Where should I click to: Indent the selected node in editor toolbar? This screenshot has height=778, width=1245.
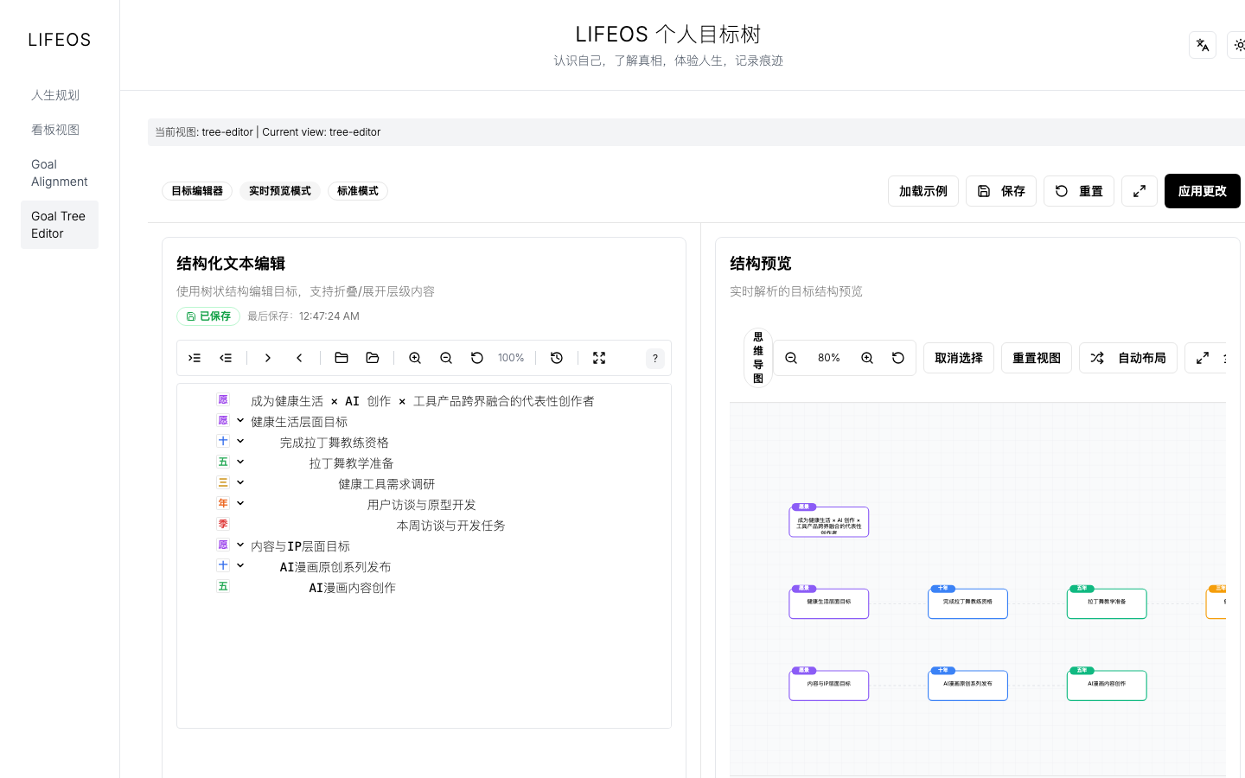coord(194,357)
